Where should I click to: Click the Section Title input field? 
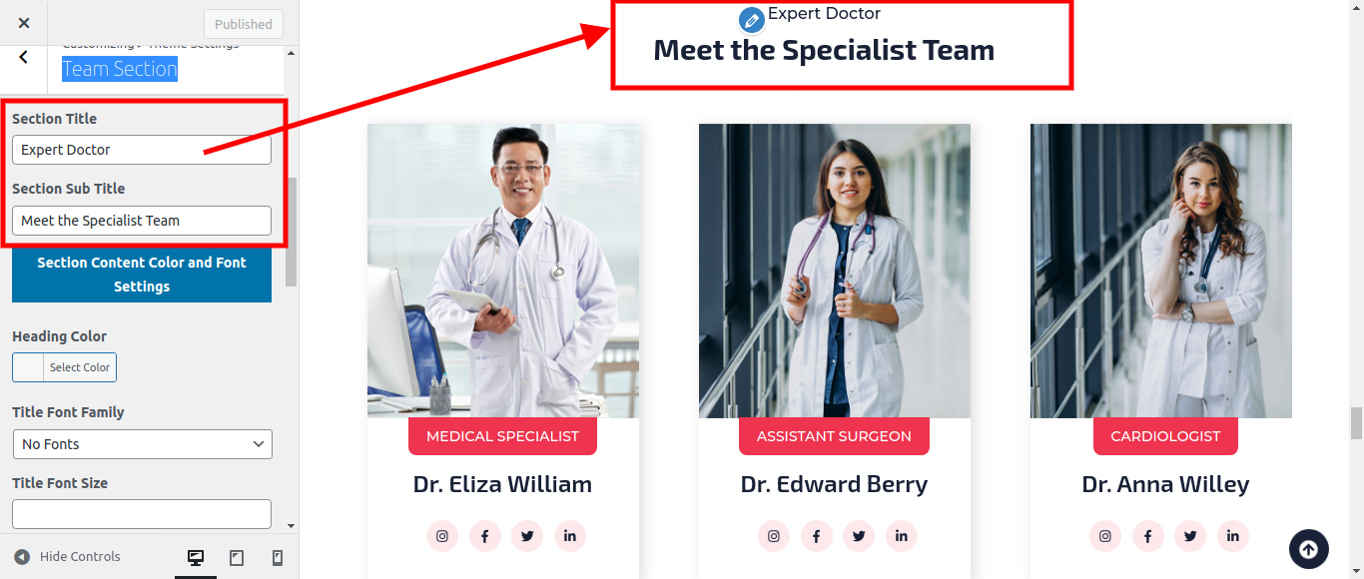pyautogui.click(x=142, y=150)
